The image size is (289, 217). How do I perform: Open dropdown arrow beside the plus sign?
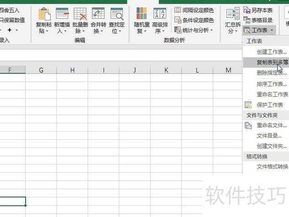(x=16, y=30)
